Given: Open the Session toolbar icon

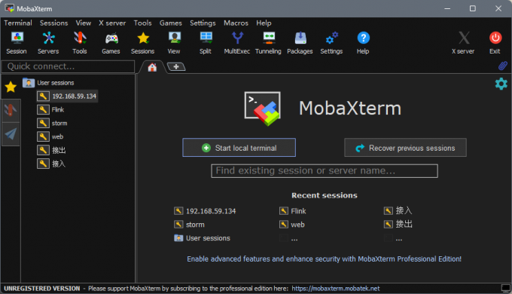Looking at the screenshot, I should [17, 43].
